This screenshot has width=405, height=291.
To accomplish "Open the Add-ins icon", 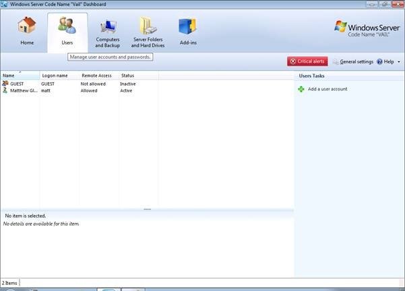I will (188, 26).
